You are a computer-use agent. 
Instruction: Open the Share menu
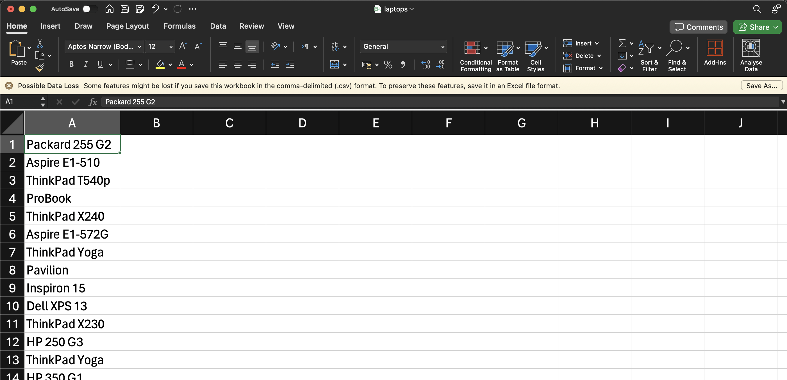click(757, 27)
